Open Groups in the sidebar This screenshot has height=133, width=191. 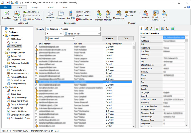(x=14, y=42)
